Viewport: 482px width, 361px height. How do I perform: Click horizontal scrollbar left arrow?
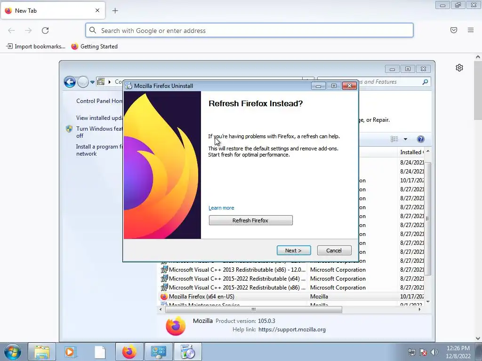coord(161,309)
